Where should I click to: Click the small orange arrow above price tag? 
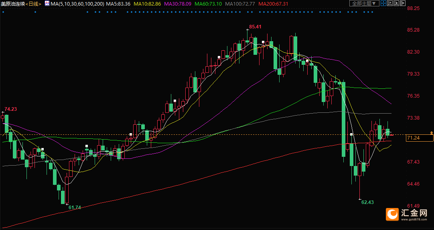pos(432,133)
